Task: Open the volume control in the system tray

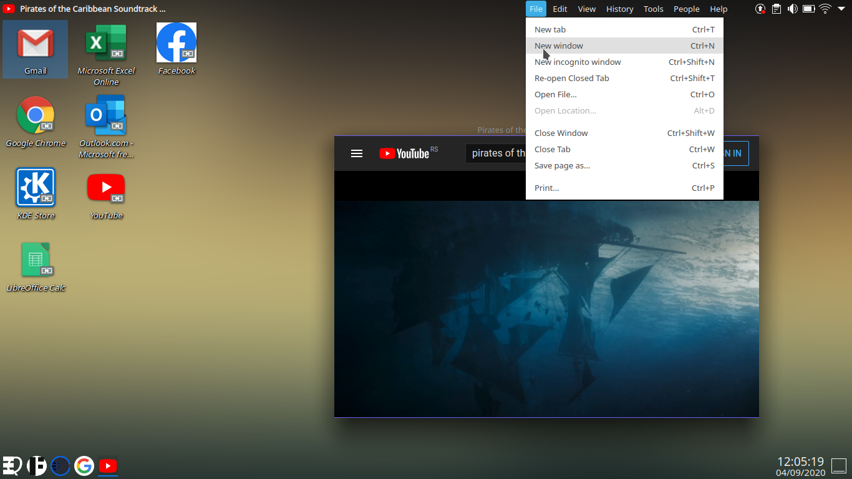Action: click(793, 9)
